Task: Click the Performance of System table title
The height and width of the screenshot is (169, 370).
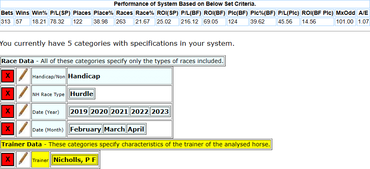Action: (185, 4)
